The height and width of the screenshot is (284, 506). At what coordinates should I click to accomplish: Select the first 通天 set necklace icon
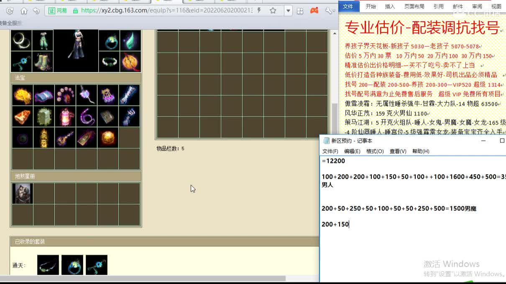click(x=48, y=265)
